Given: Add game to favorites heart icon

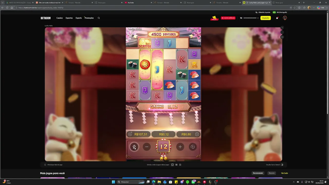Looking at the screenshot, I should pyautogui.click(x=282, y=37).
